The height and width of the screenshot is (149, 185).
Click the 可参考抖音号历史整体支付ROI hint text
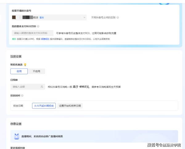86,33
